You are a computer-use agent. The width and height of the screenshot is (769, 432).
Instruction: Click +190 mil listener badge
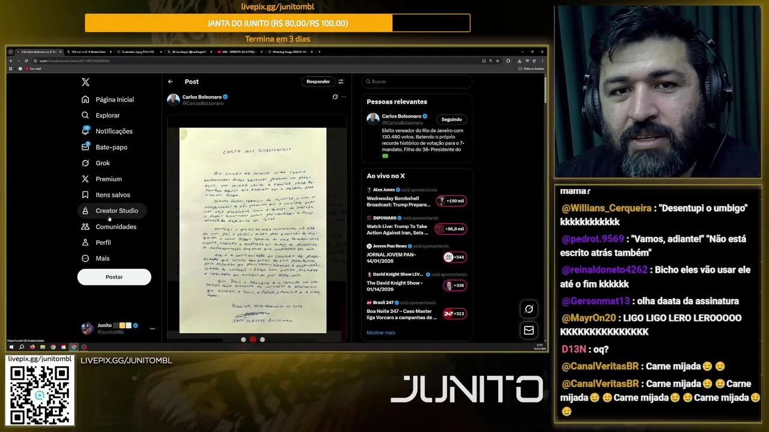tap(451, 201)
